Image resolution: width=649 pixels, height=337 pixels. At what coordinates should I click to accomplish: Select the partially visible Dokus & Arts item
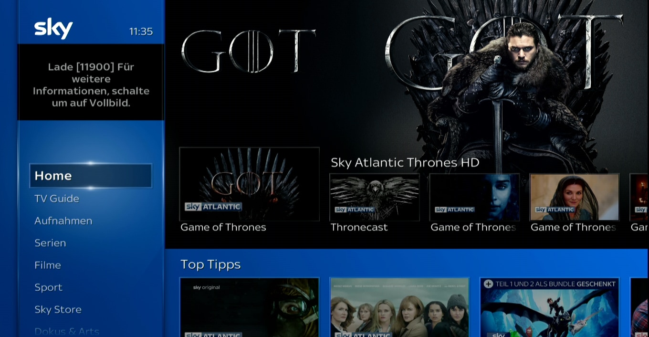[67, 331]
